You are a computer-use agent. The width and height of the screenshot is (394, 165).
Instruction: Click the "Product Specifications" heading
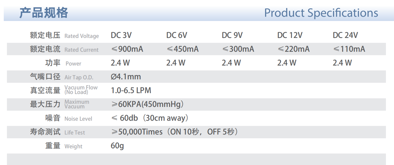coord(321,13)
